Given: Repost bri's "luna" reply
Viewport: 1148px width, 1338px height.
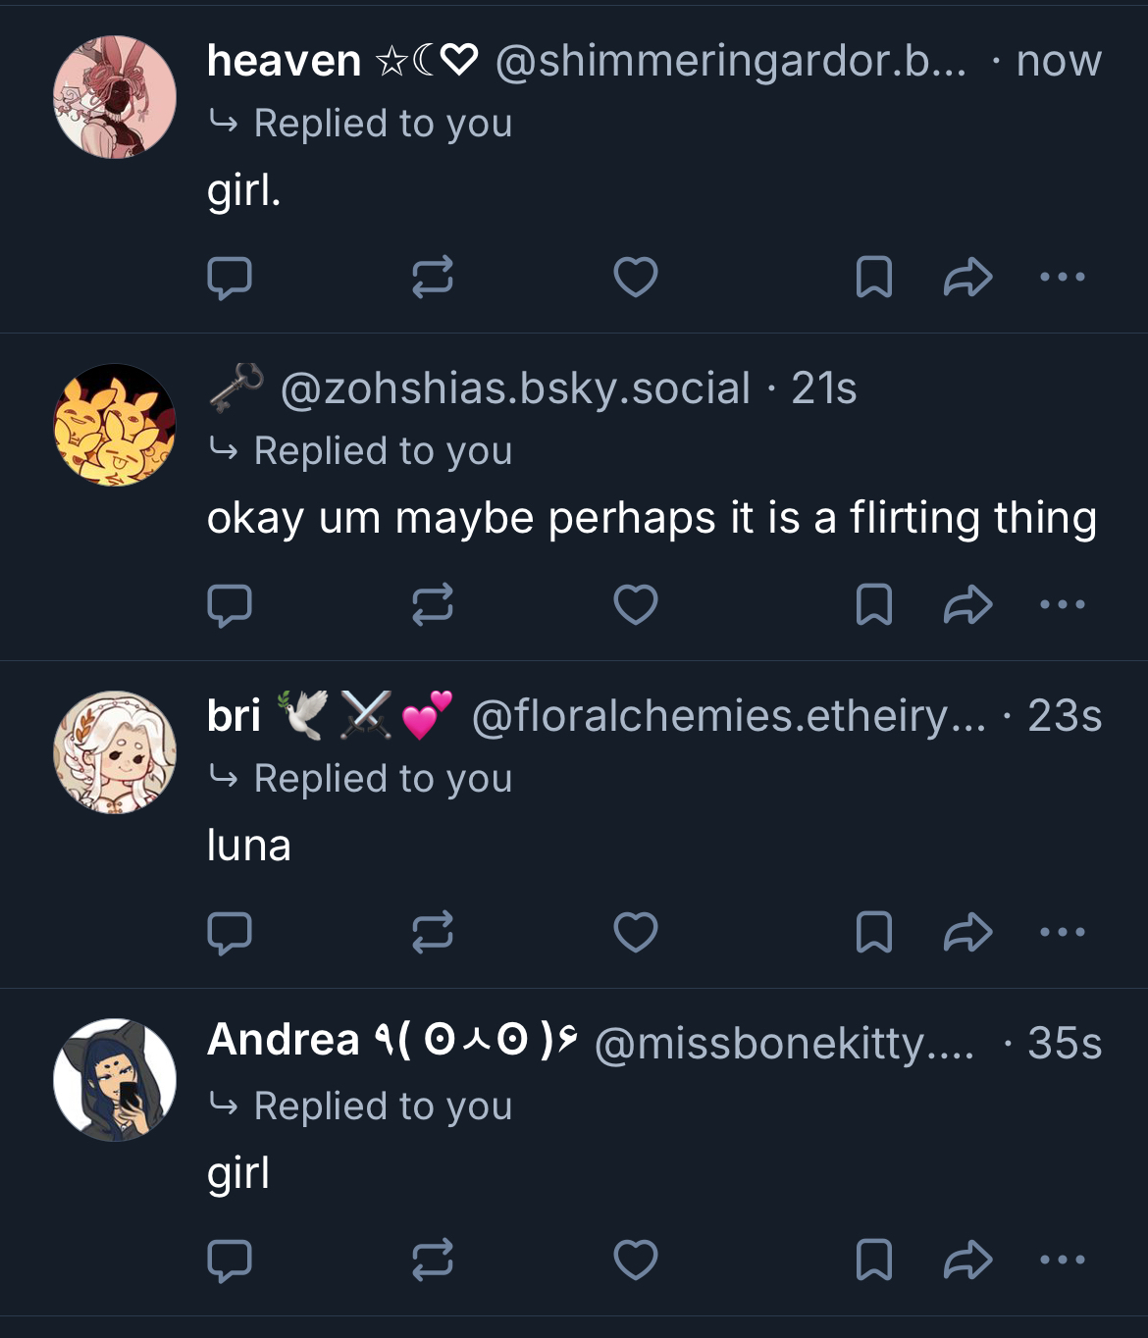Looking at the screenshot, I should point(432,933).
